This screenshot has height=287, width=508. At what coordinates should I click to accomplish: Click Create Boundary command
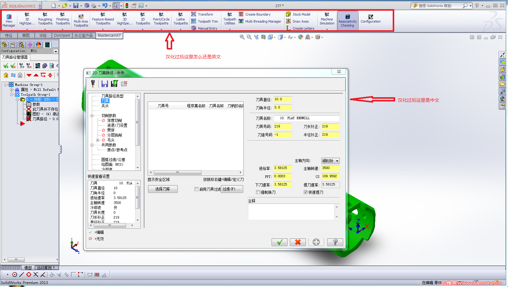(254, 14)
